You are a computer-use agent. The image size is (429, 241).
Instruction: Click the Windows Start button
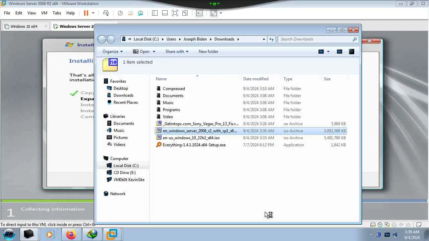tap(9, 234)
